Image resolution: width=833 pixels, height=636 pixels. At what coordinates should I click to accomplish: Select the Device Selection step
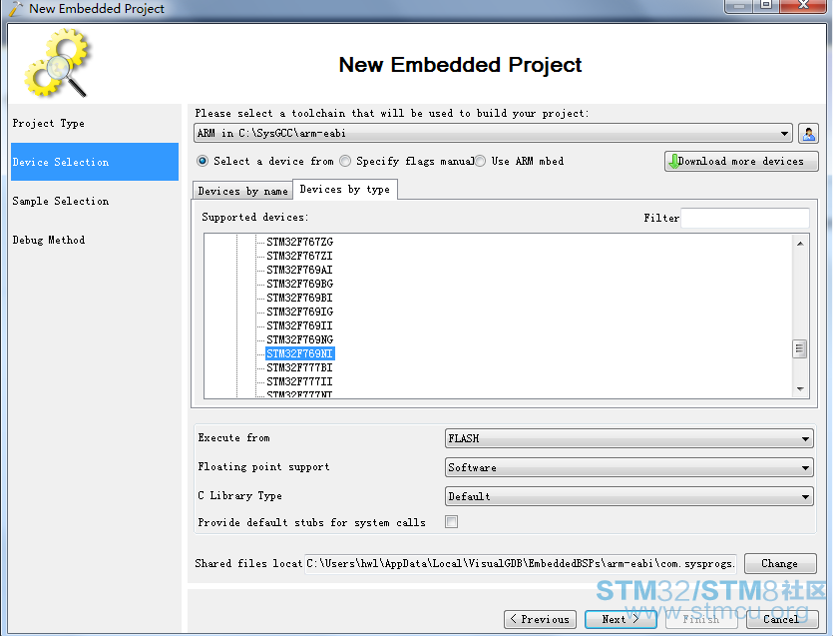click(95, 162)
